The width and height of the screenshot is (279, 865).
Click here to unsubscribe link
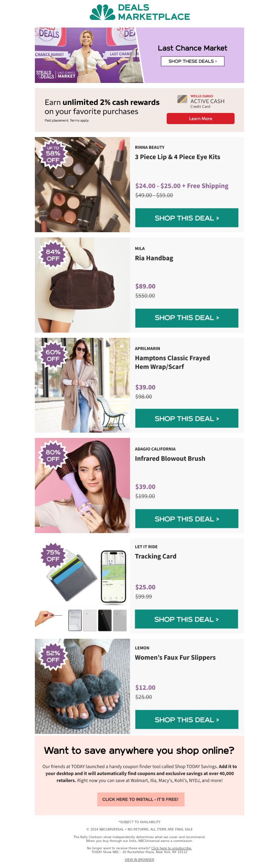click(172, 848)
